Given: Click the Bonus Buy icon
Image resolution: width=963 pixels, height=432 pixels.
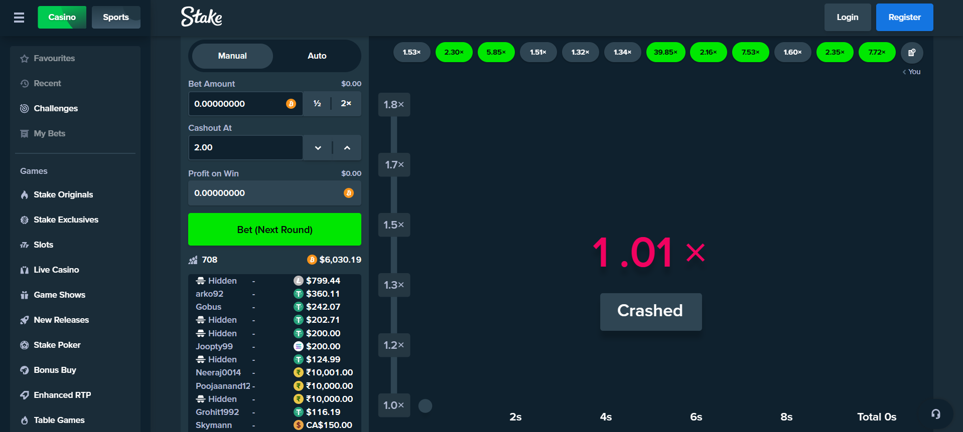Looking at the screenshot, I should coord(24,370).
